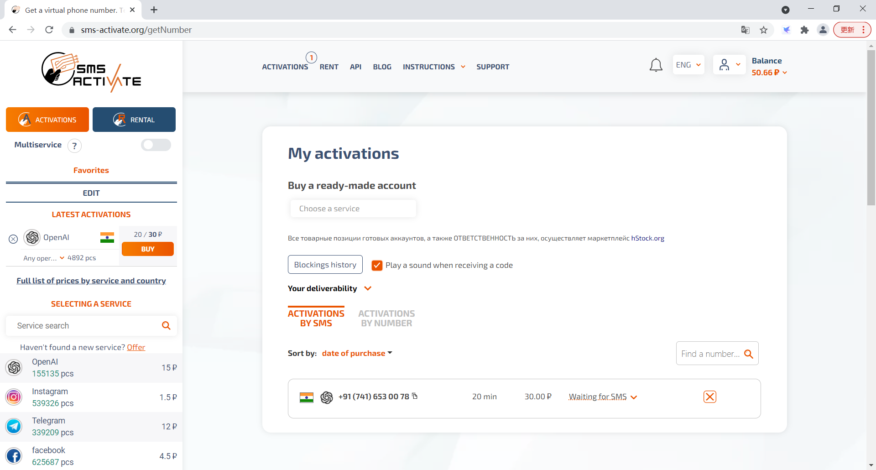Open Full list of prices link

[91, 281]
